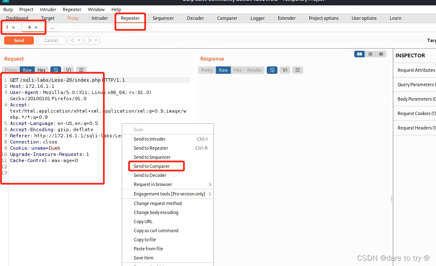Switch the Response view to Render
This screenshot has height=266, width=436.
254,70
